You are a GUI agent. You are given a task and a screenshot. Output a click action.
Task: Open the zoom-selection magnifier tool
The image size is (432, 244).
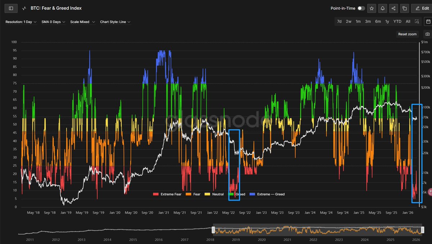417,22
